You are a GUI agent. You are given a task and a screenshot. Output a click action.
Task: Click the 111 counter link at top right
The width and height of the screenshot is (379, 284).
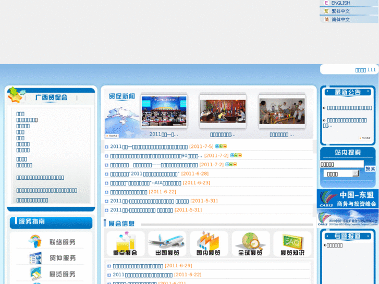point(365,70)
